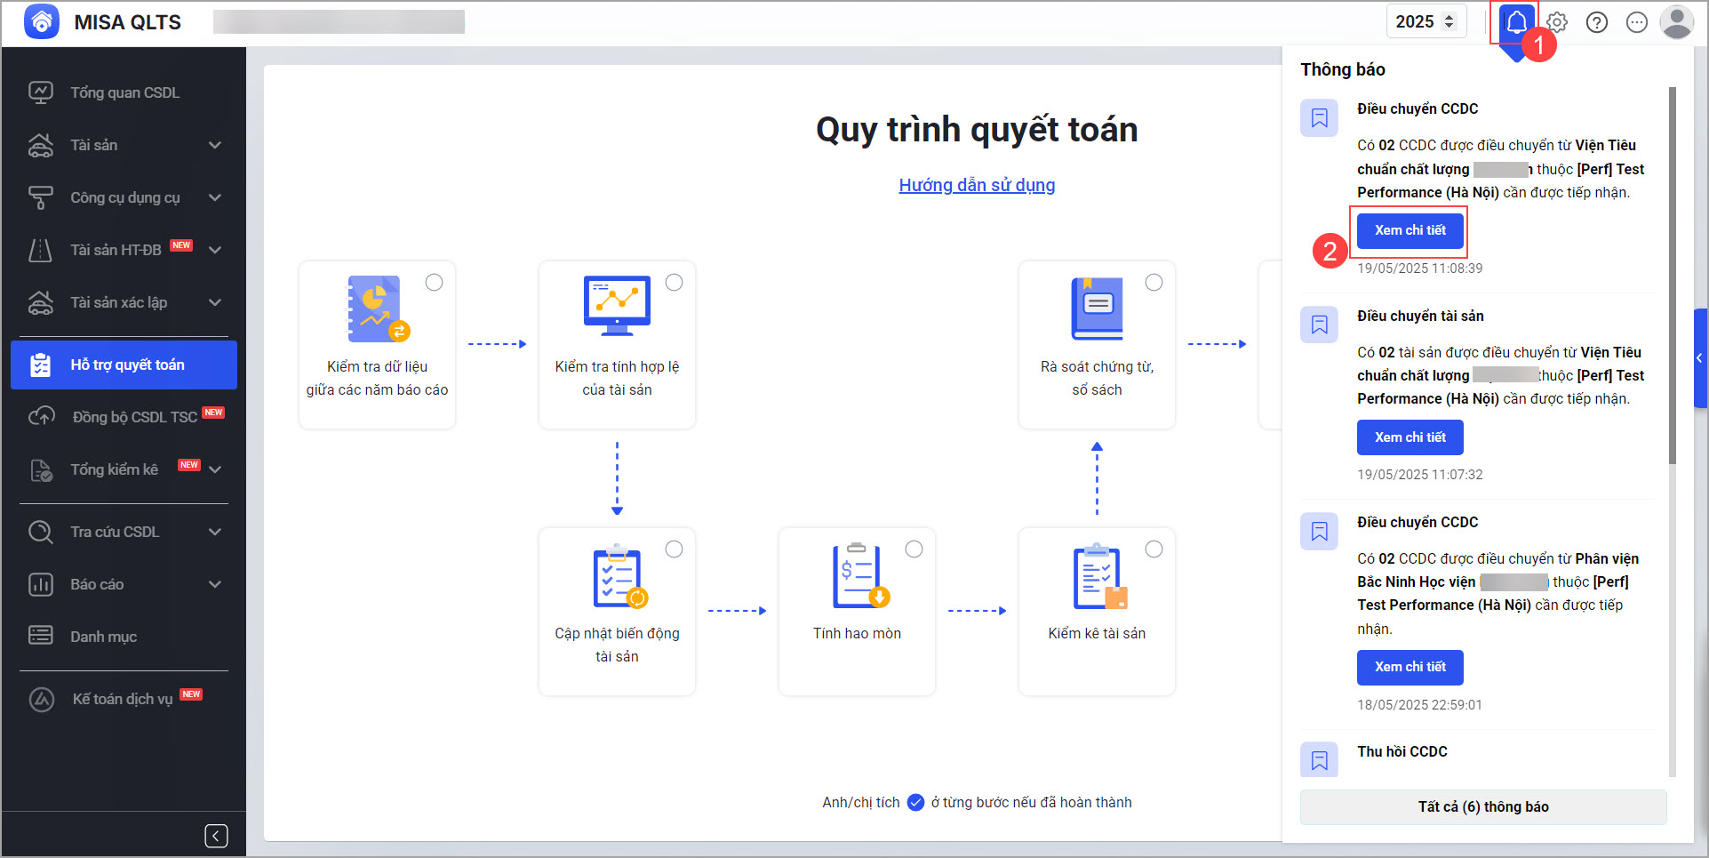This screenshot has width=1709, height=858.
Task: Expand the Công cụ dụng cụ chevron
Action: (215, 197)
